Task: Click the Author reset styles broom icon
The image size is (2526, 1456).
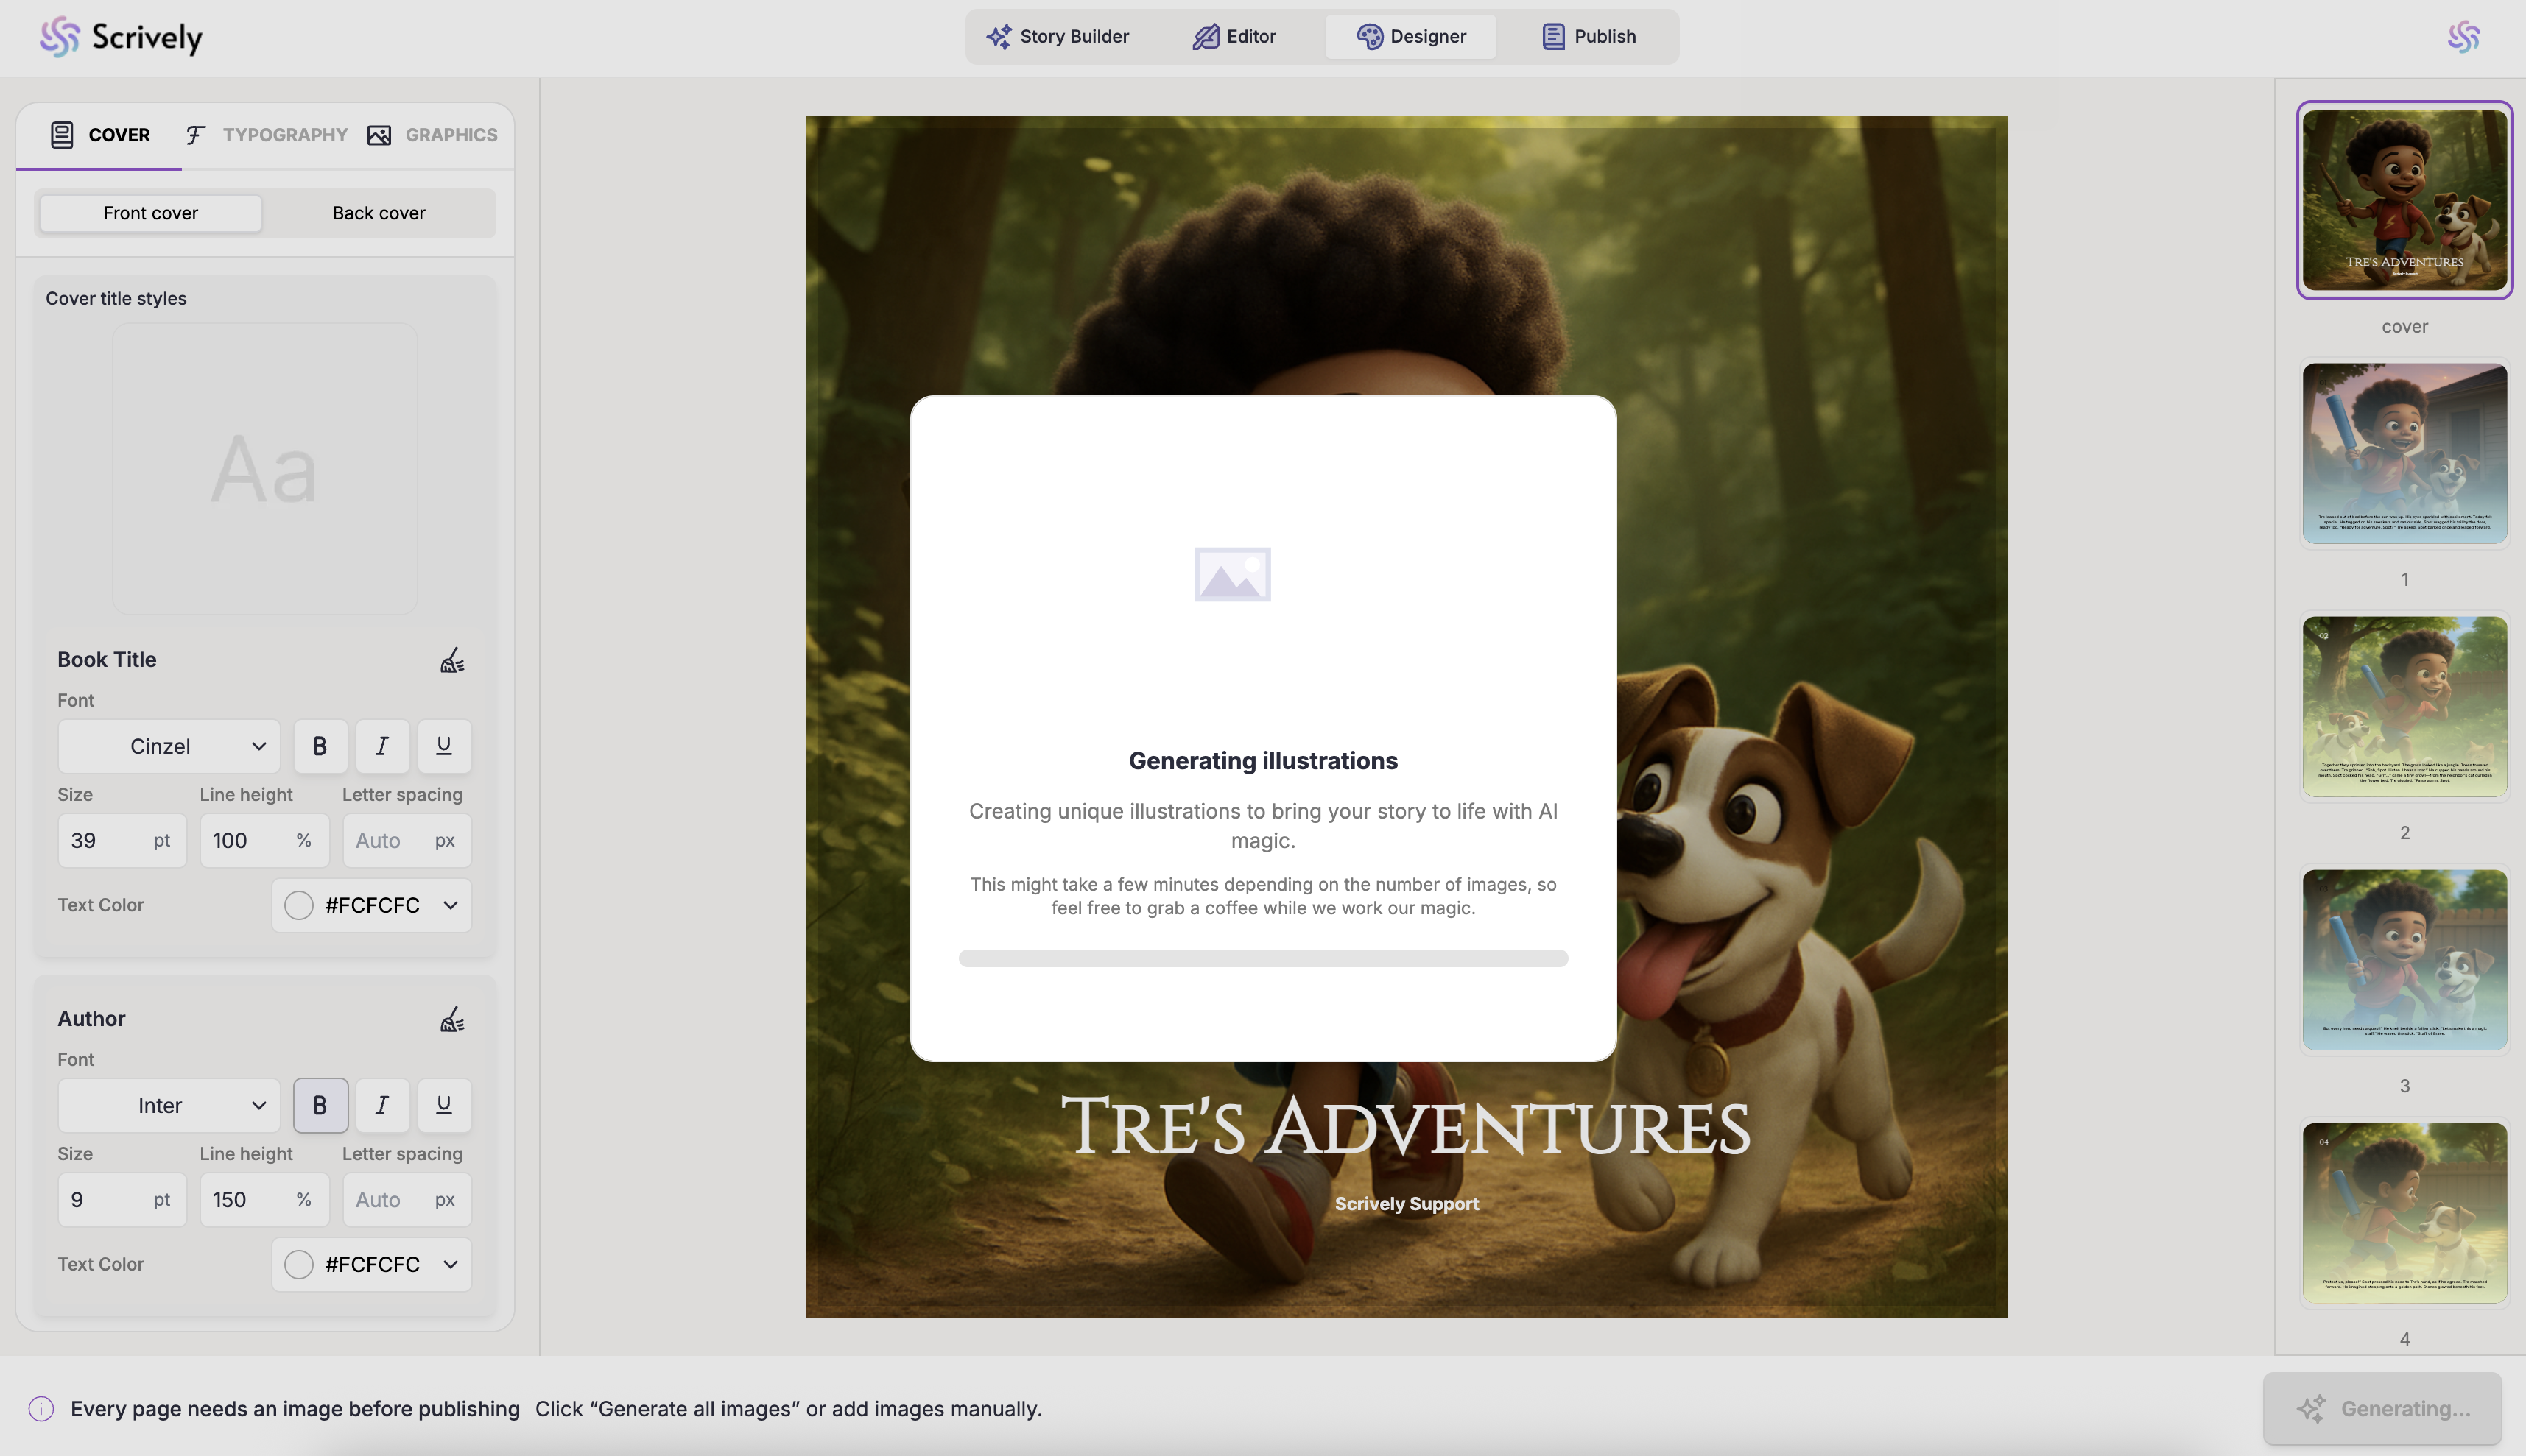Action: point(452,1019)
